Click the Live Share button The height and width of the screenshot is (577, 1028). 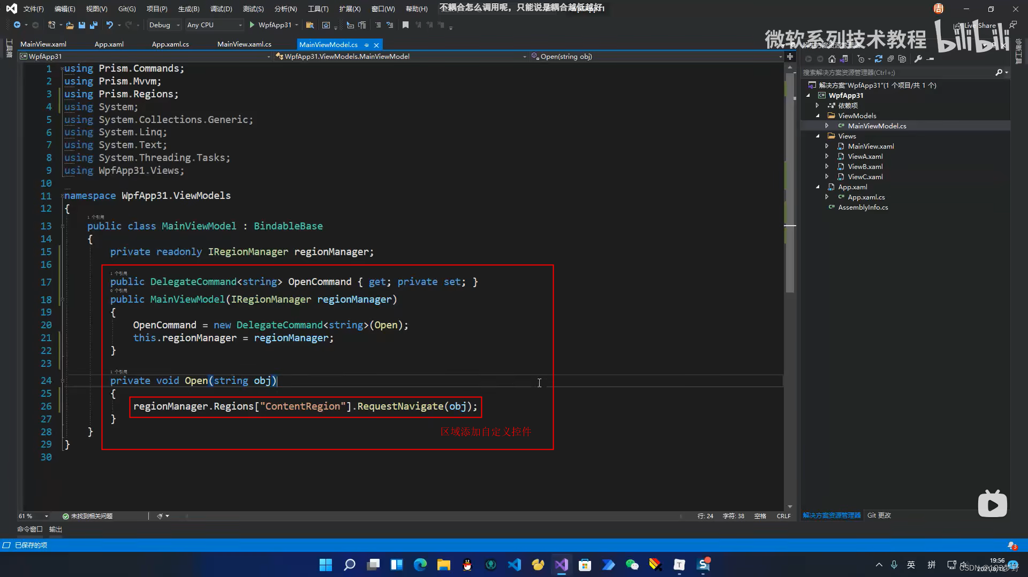coord(976,25)
